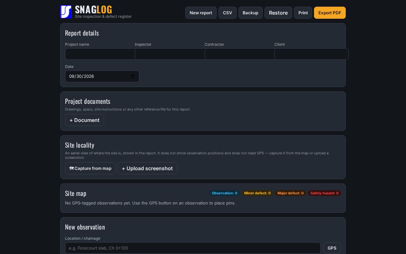Click the 'Drawings, specs, site instructions' description

pos(128,109)
